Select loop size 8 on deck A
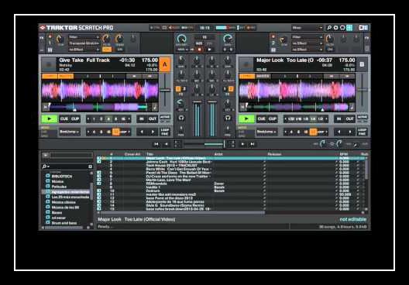Screen dimensions: 409x285 pos(115,119)
